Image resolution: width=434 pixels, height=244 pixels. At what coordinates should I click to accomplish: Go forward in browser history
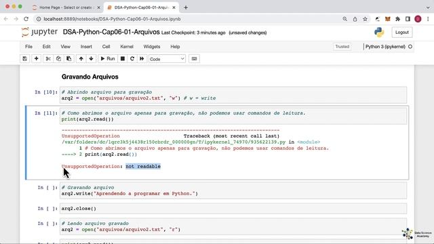click(x=16, y=19)
